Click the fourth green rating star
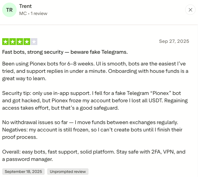The height and width of the screenshot is (177, 198). [27, 42]
